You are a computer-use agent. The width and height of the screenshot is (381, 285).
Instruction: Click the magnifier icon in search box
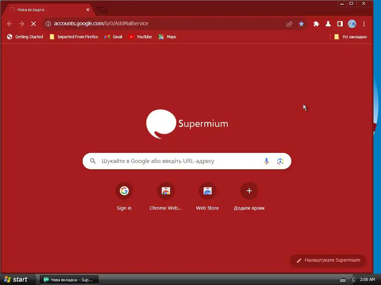(93, 161)
